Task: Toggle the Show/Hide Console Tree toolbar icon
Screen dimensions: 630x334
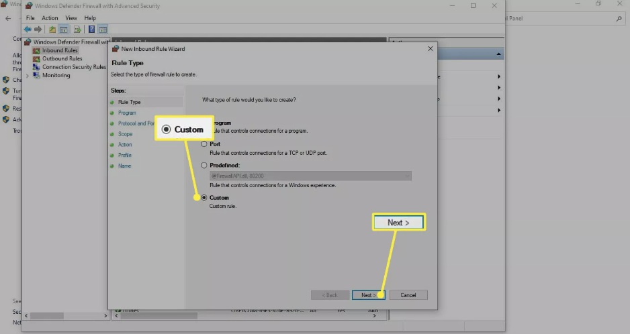Action: pos(64,30)
